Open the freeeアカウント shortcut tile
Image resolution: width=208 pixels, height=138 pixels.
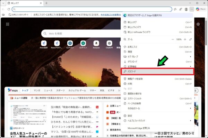(57, 45)
